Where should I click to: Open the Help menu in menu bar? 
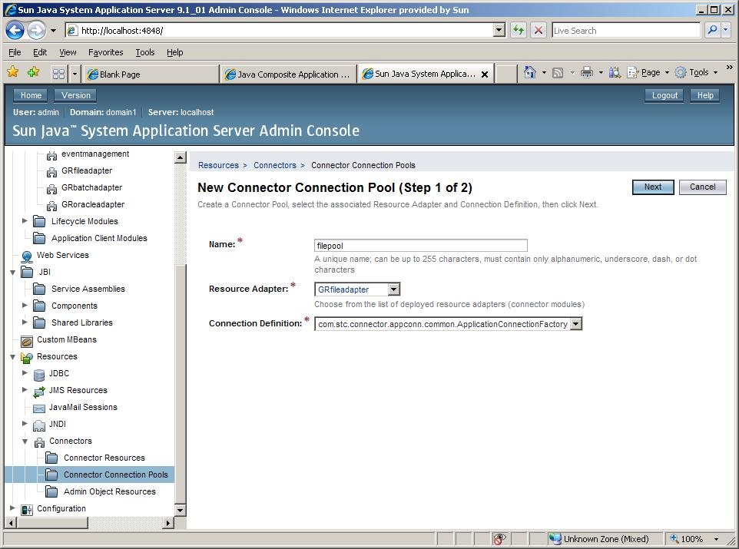click(175, 52)
